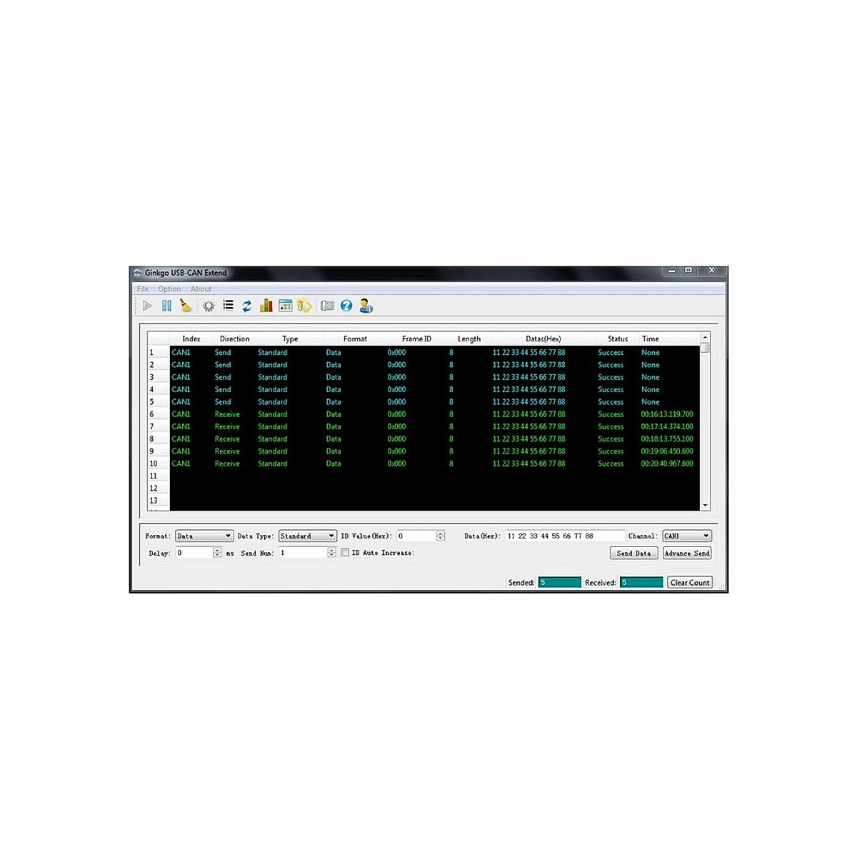
Task: Click the Send Data button
Action: coord(633,553)
